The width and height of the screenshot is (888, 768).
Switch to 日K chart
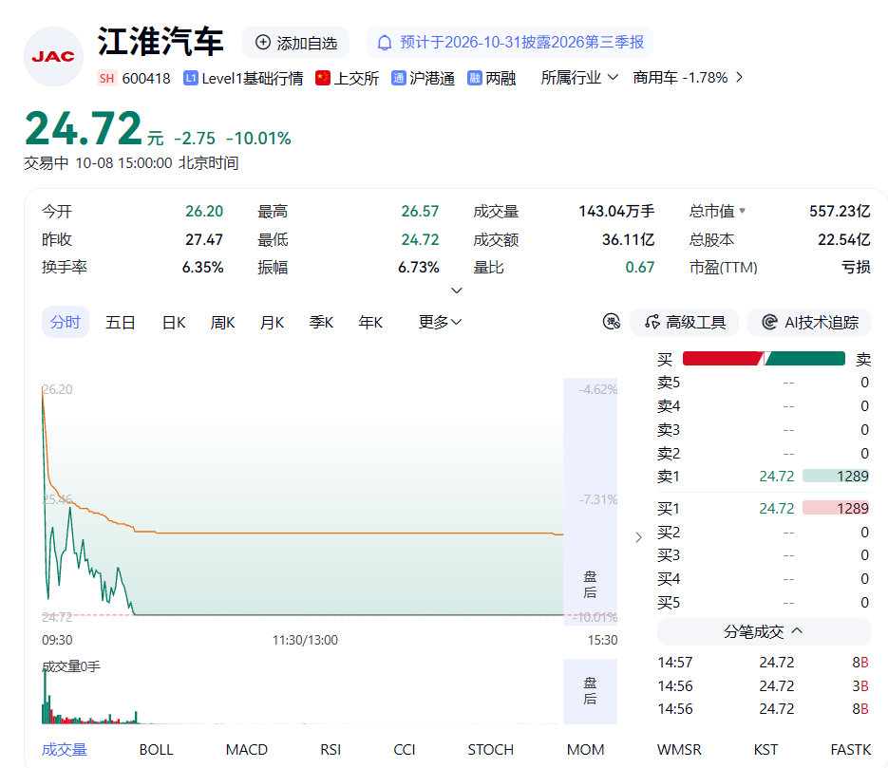(x=174, y=322)
